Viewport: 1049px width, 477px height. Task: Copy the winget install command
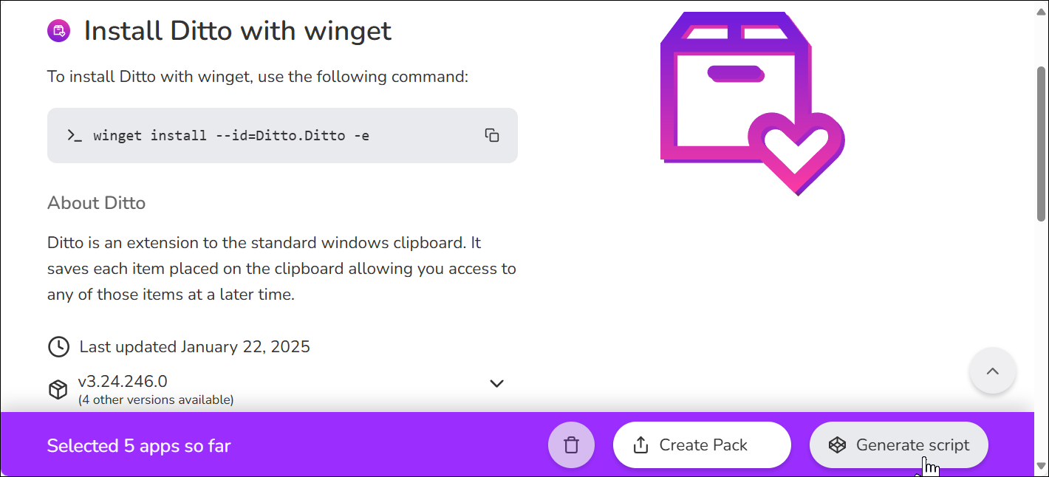(492, 135)
